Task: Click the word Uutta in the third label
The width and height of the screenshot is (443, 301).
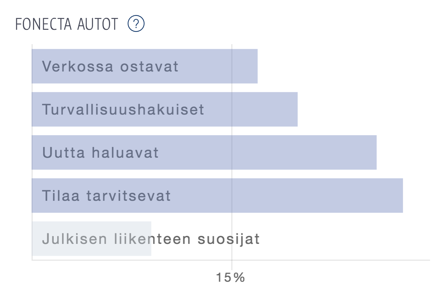Action: click(63, 153)
